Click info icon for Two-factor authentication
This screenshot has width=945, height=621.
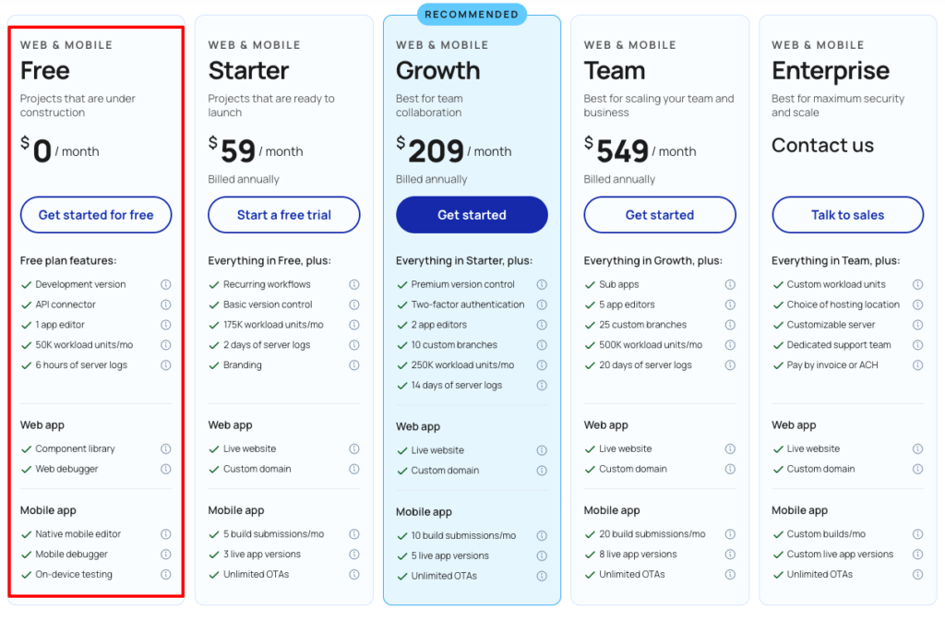click(542, 305)
